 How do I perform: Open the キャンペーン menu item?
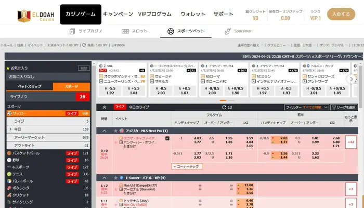click(118, 14)
